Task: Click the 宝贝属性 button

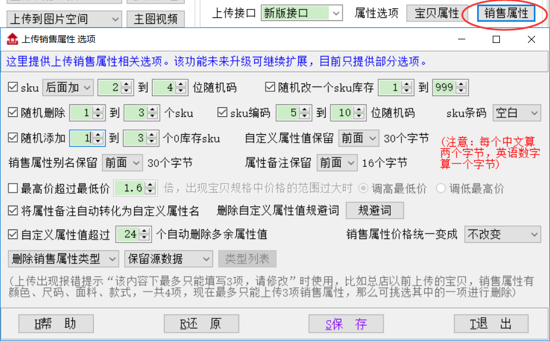Action: click(x=437, y=13)
